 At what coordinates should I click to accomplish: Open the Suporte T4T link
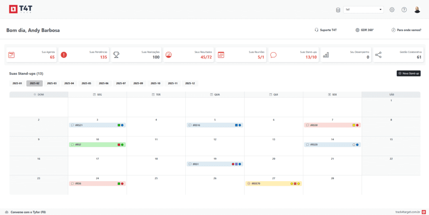326,30
